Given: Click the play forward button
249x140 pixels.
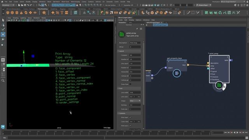Looking at the screenshot, I should pos(237,133).
